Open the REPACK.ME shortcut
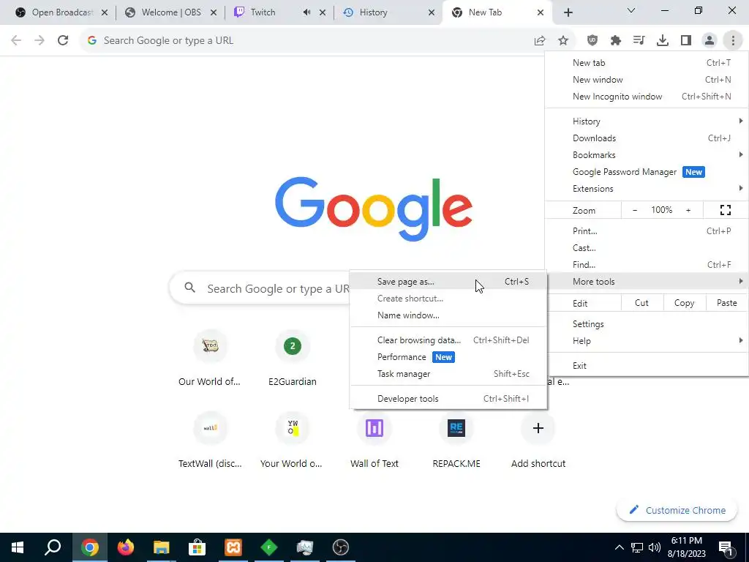Screen dimensions: 749x562 point(456,440)
